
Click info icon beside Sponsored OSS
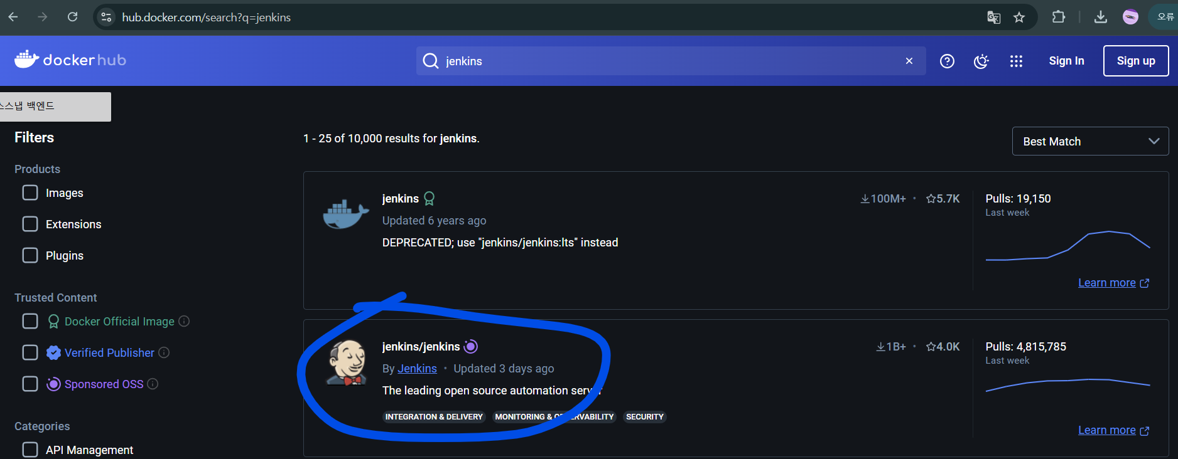153,384
